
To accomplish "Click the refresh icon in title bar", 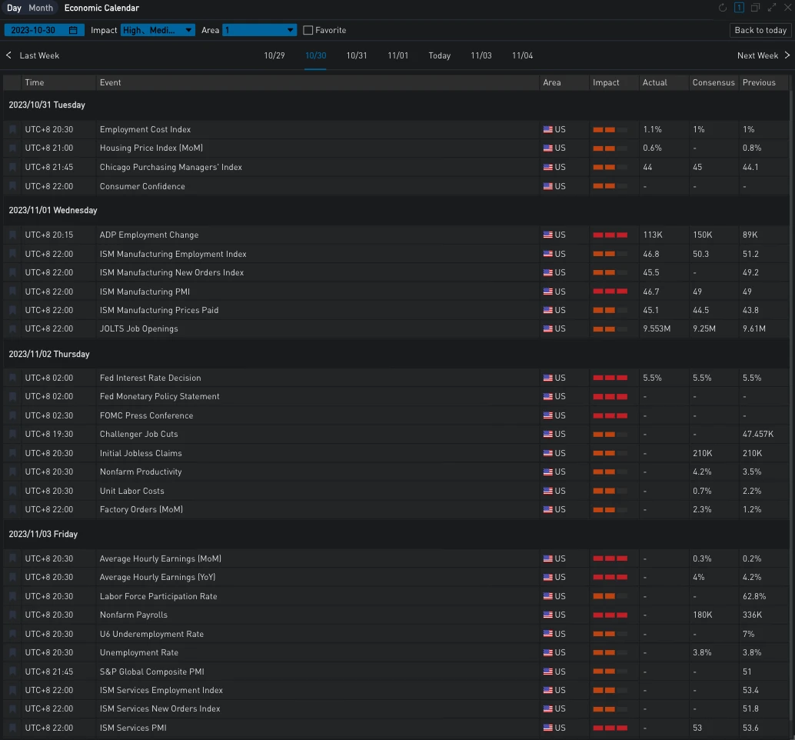I will (723, 8).
